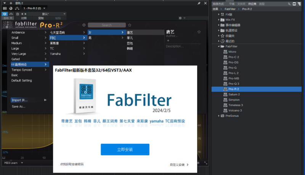This screenshot has height=175, width=305.
Task: Expand 收藏夹 favorites node
Action: click(218, 36)
